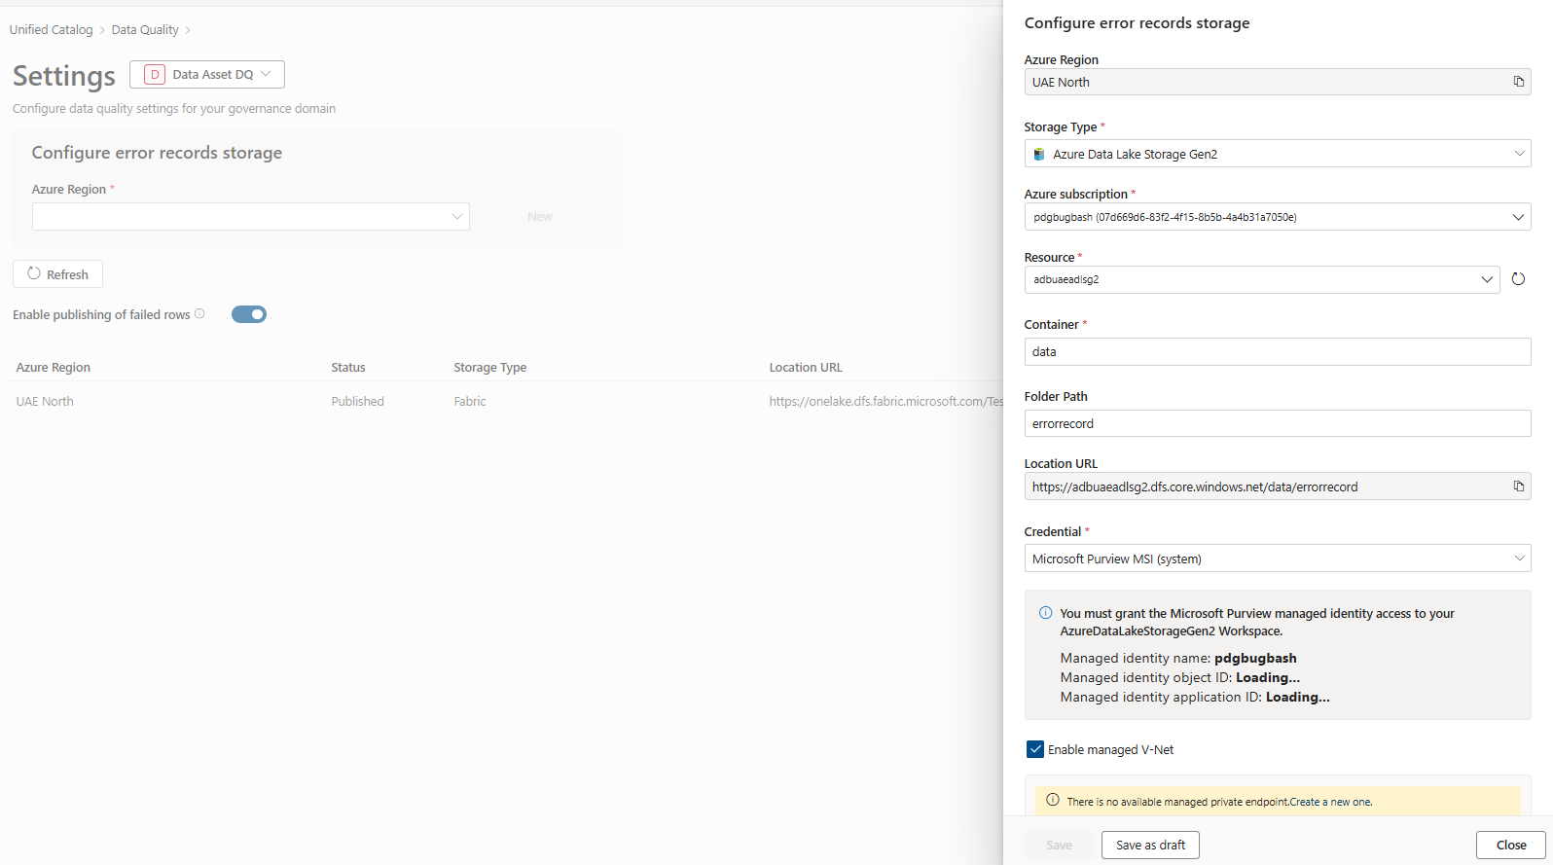Open the Credential dropdown
The image size is (1553, 865).
(x=1278, y=559)
